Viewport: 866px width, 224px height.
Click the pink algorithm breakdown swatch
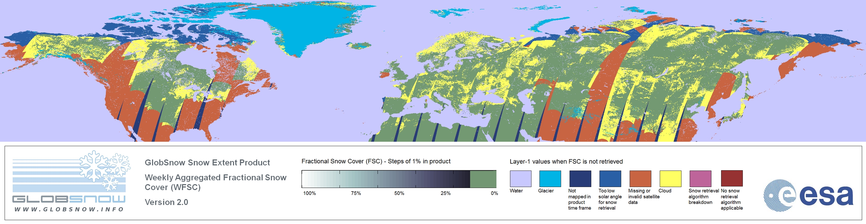click(x=700, y=179)
